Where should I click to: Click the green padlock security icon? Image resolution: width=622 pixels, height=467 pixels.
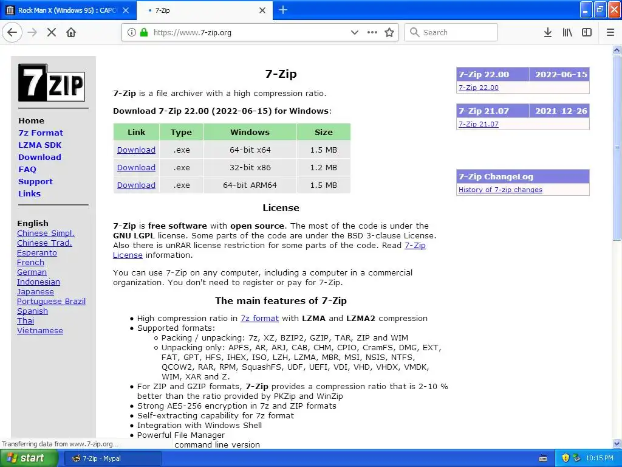click(143, 32)
